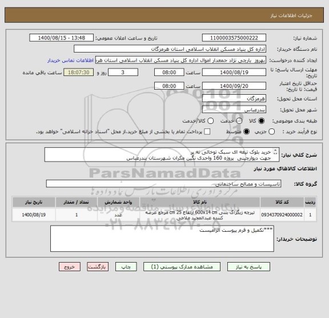
Task: Click the شماره نیاز field 1100003575000222
Action: [234, 38]
